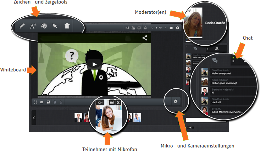
Task: Go to the previous whiteboard page
Action: tap(152, 28)
